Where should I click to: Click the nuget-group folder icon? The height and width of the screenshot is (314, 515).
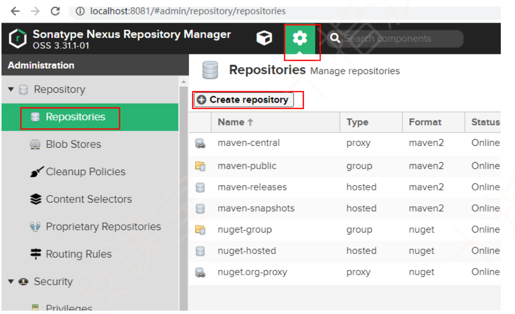pyautogui.click(x=200, y=230)
